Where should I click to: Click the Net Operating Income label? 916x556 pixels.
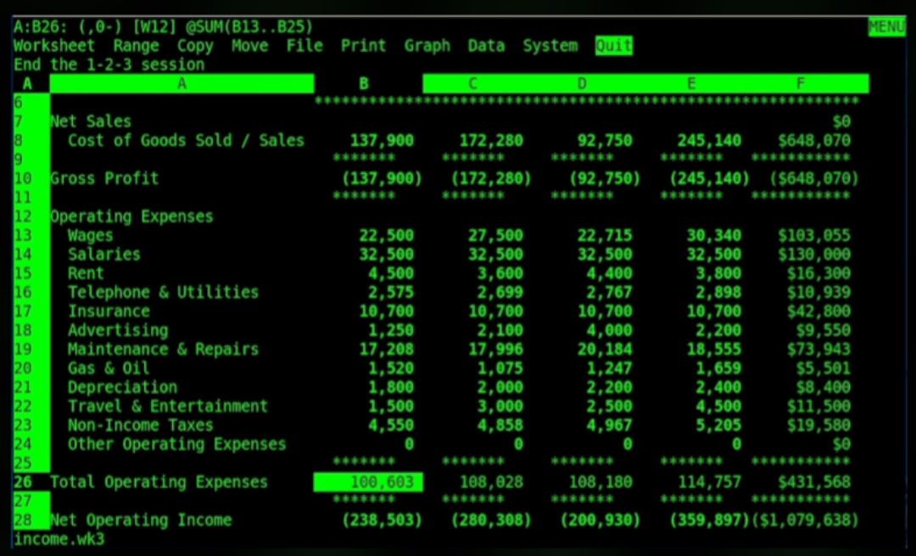(x=141, y=520)
